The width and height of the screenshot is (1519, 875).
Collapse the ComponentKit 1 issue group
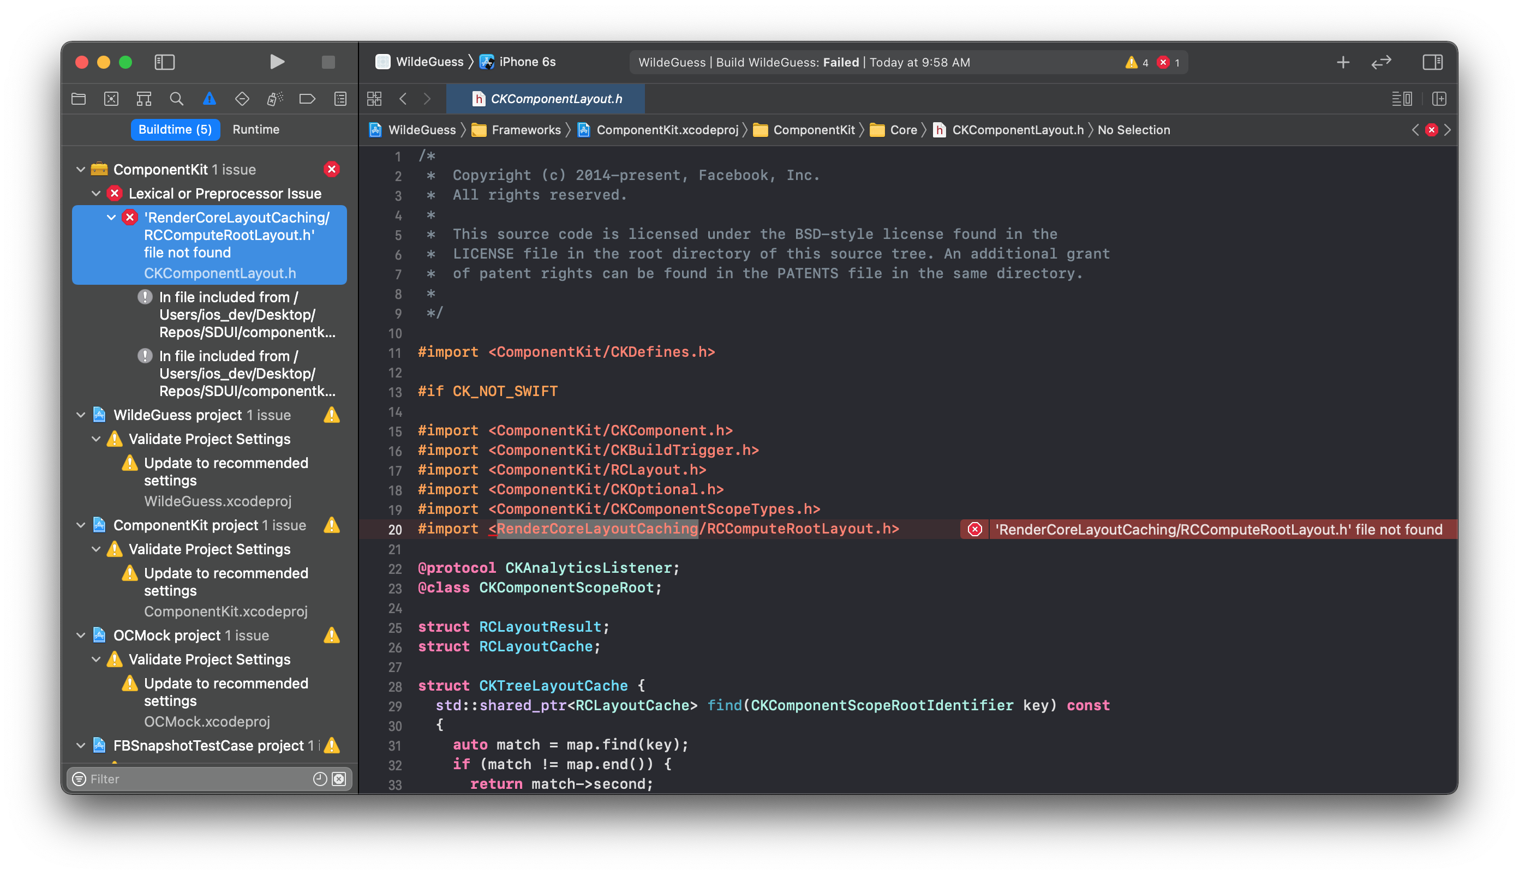pyautogui.click(x=81, y=169)
